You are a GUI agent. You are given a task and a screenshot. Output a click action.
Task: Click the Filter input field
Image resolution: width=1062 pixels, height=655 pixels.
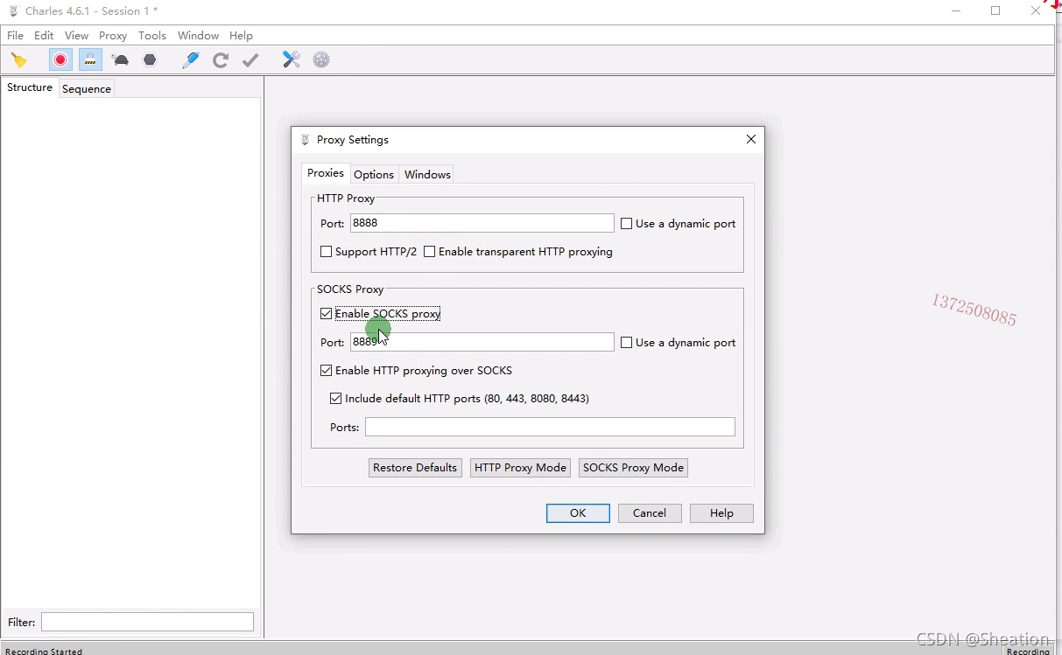[147, 622]
